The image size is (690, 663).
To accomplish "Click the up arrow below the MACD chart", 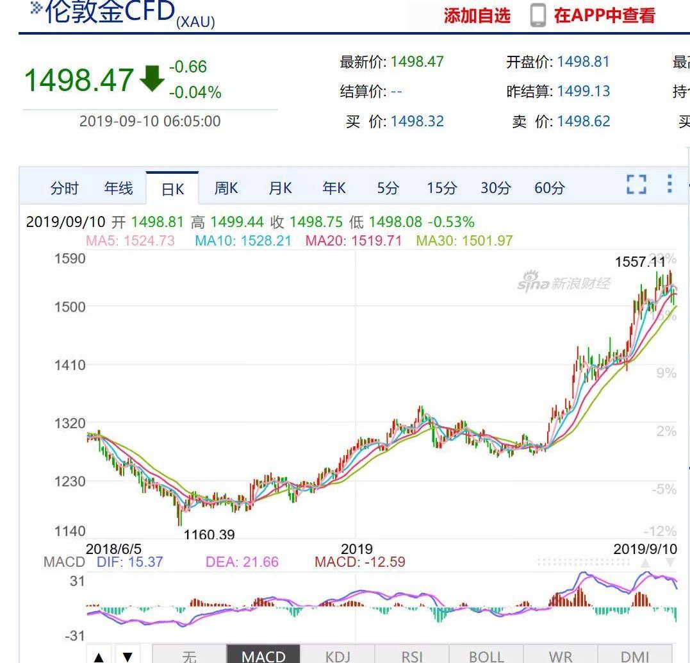I will [x=99, y=655].
